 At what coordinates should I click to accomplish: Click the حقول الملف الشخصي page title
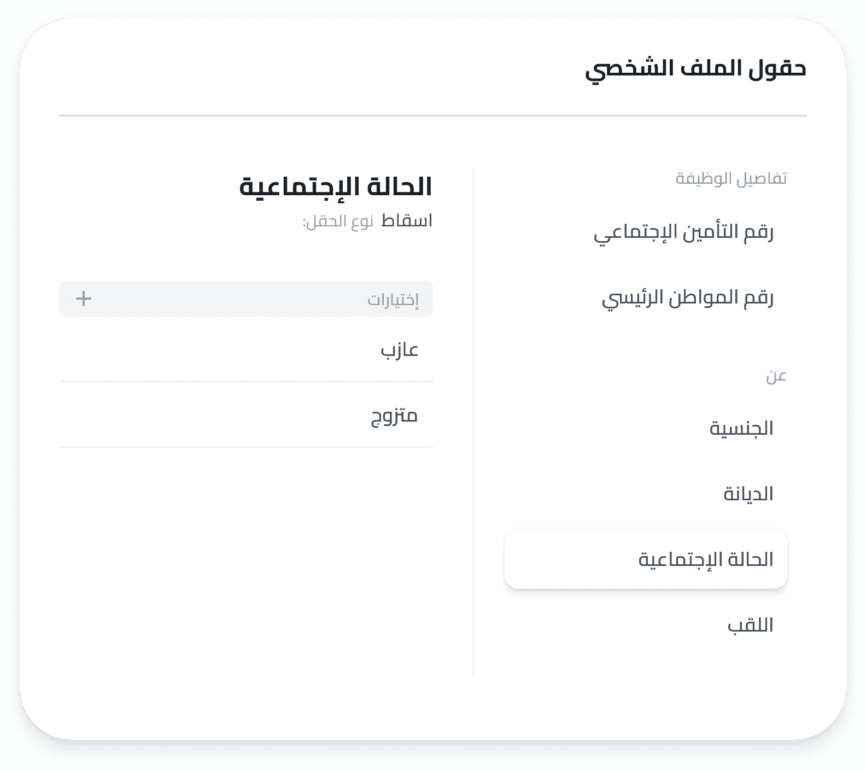(x=695, y=69)
